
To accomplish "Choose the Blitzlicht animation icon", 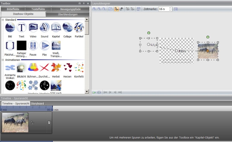I will pos(21,68).
